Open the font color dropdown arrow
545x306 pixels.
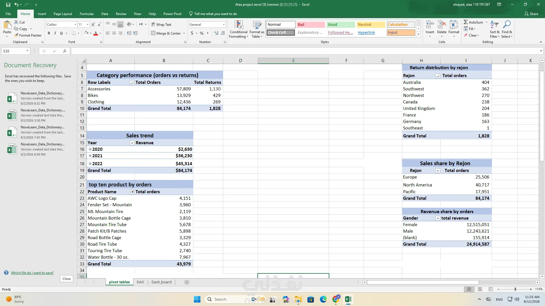[100, 33]
